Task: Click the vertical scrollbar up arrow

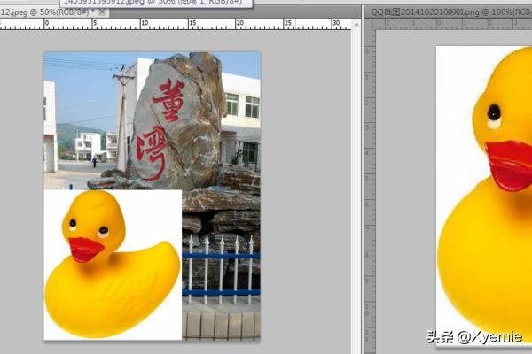Action: click(356, 25)
